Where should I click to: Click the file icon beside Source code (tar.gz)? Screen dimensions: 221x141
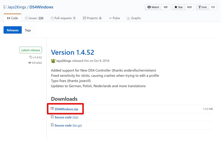click(x=52, y=125)
